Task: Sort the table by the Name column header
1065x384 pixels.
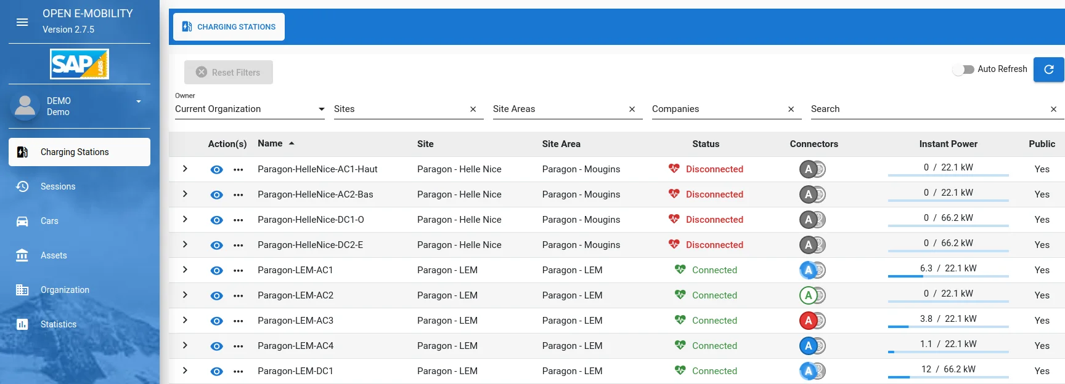Action: click(270, 143)
